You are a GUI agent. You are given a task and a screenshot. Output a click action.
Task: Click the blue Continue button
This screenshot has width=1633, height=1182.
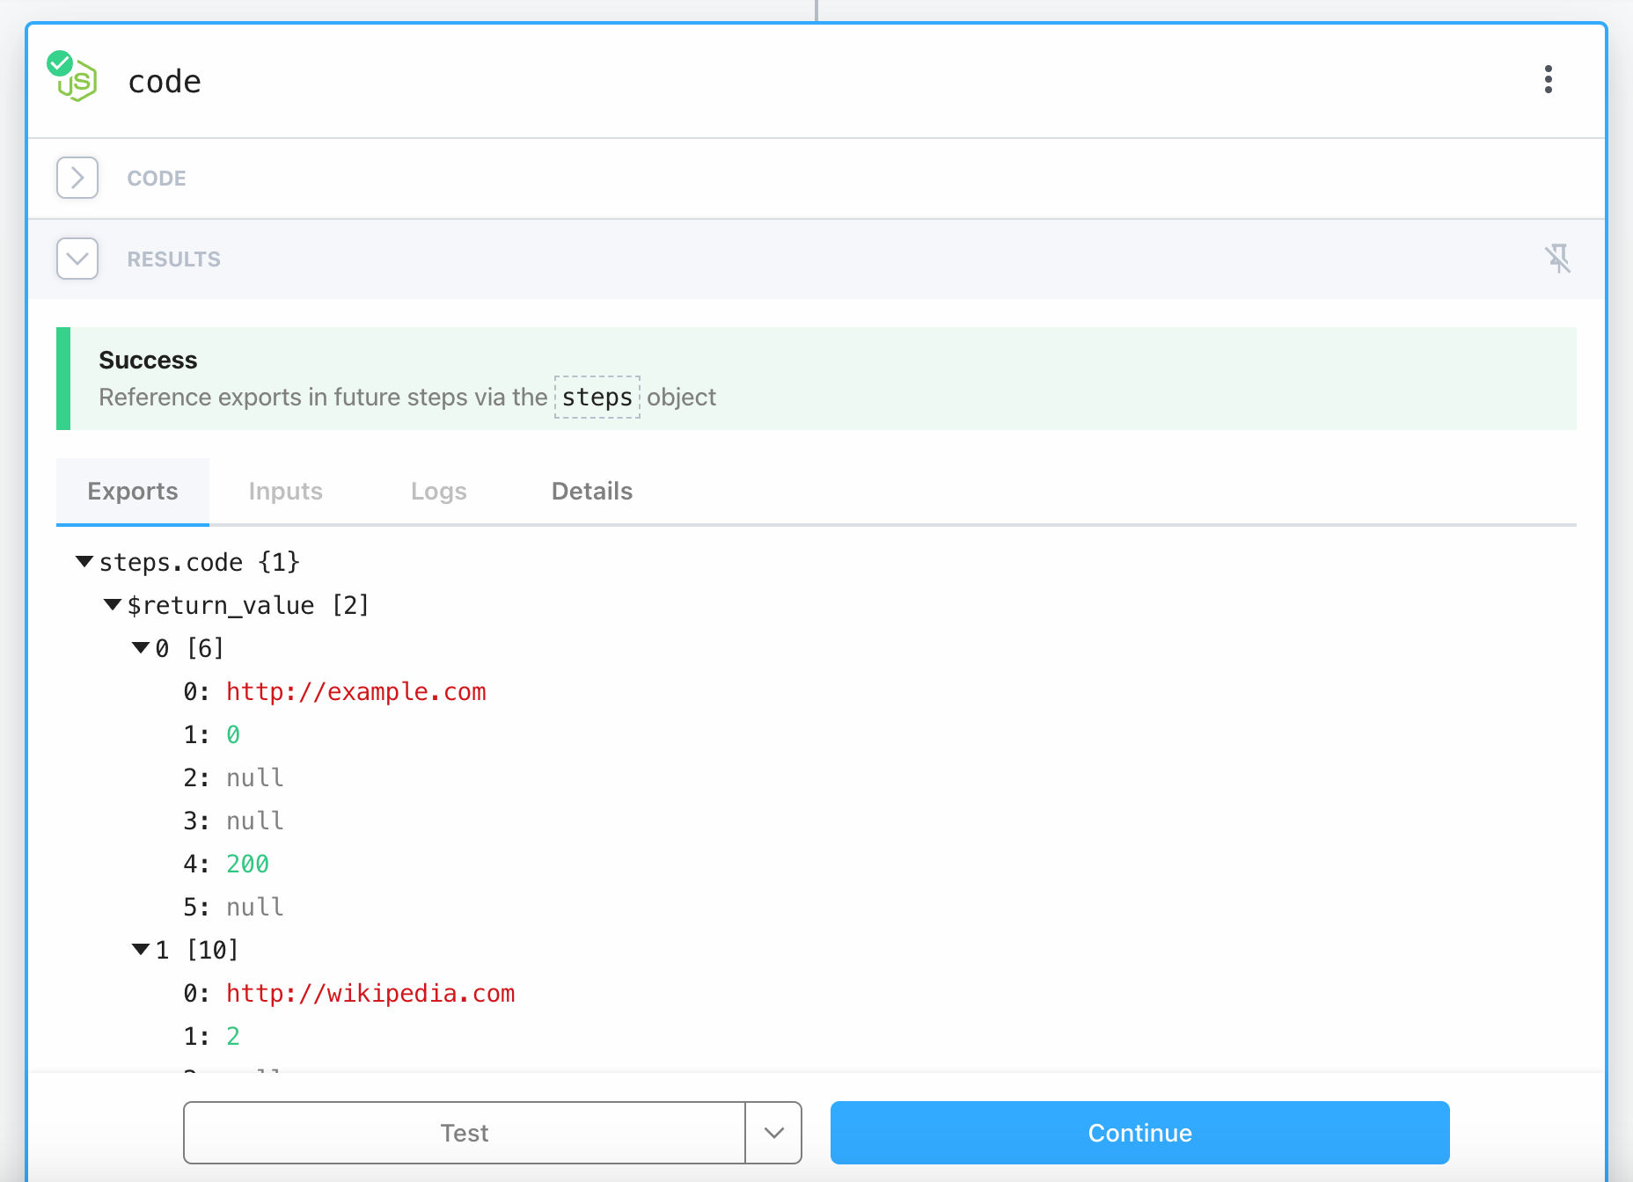click(1140, 1133)
